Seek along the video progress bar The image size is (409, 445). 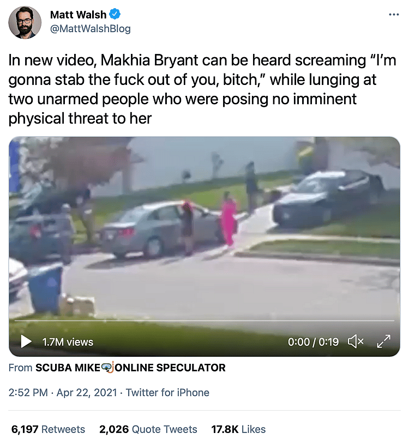(x=204, y=321)
